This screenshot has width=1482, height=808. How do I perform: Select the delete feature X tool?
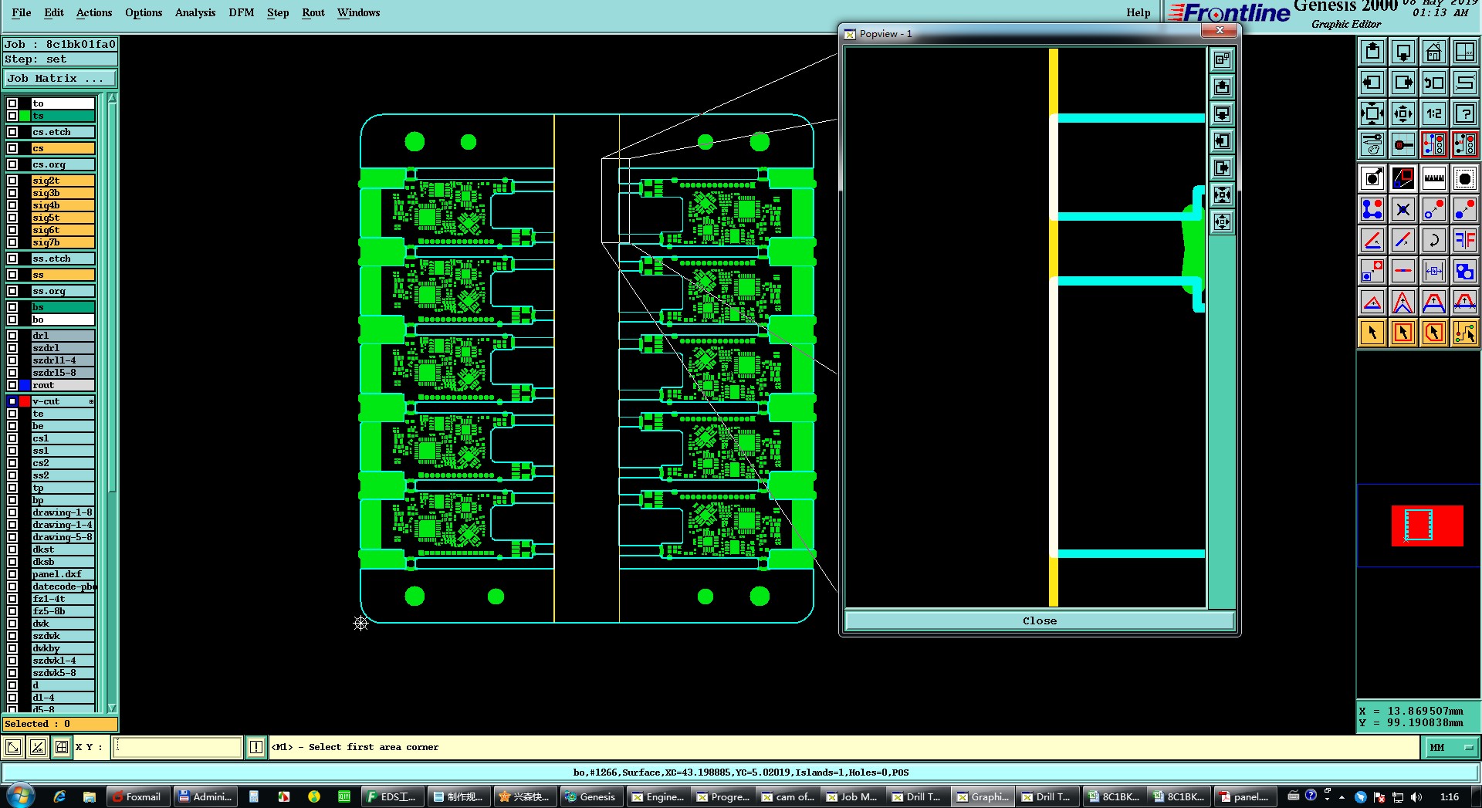click(x=1403, y=209)
